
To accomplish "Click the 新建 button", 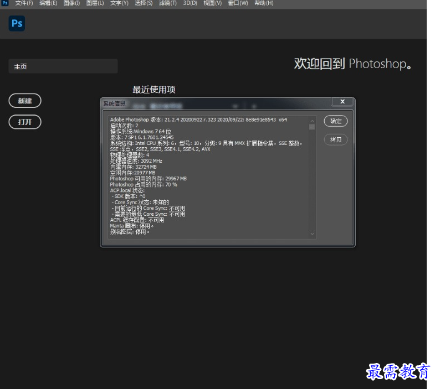I will pyautogui.click(x=25, y=101).
